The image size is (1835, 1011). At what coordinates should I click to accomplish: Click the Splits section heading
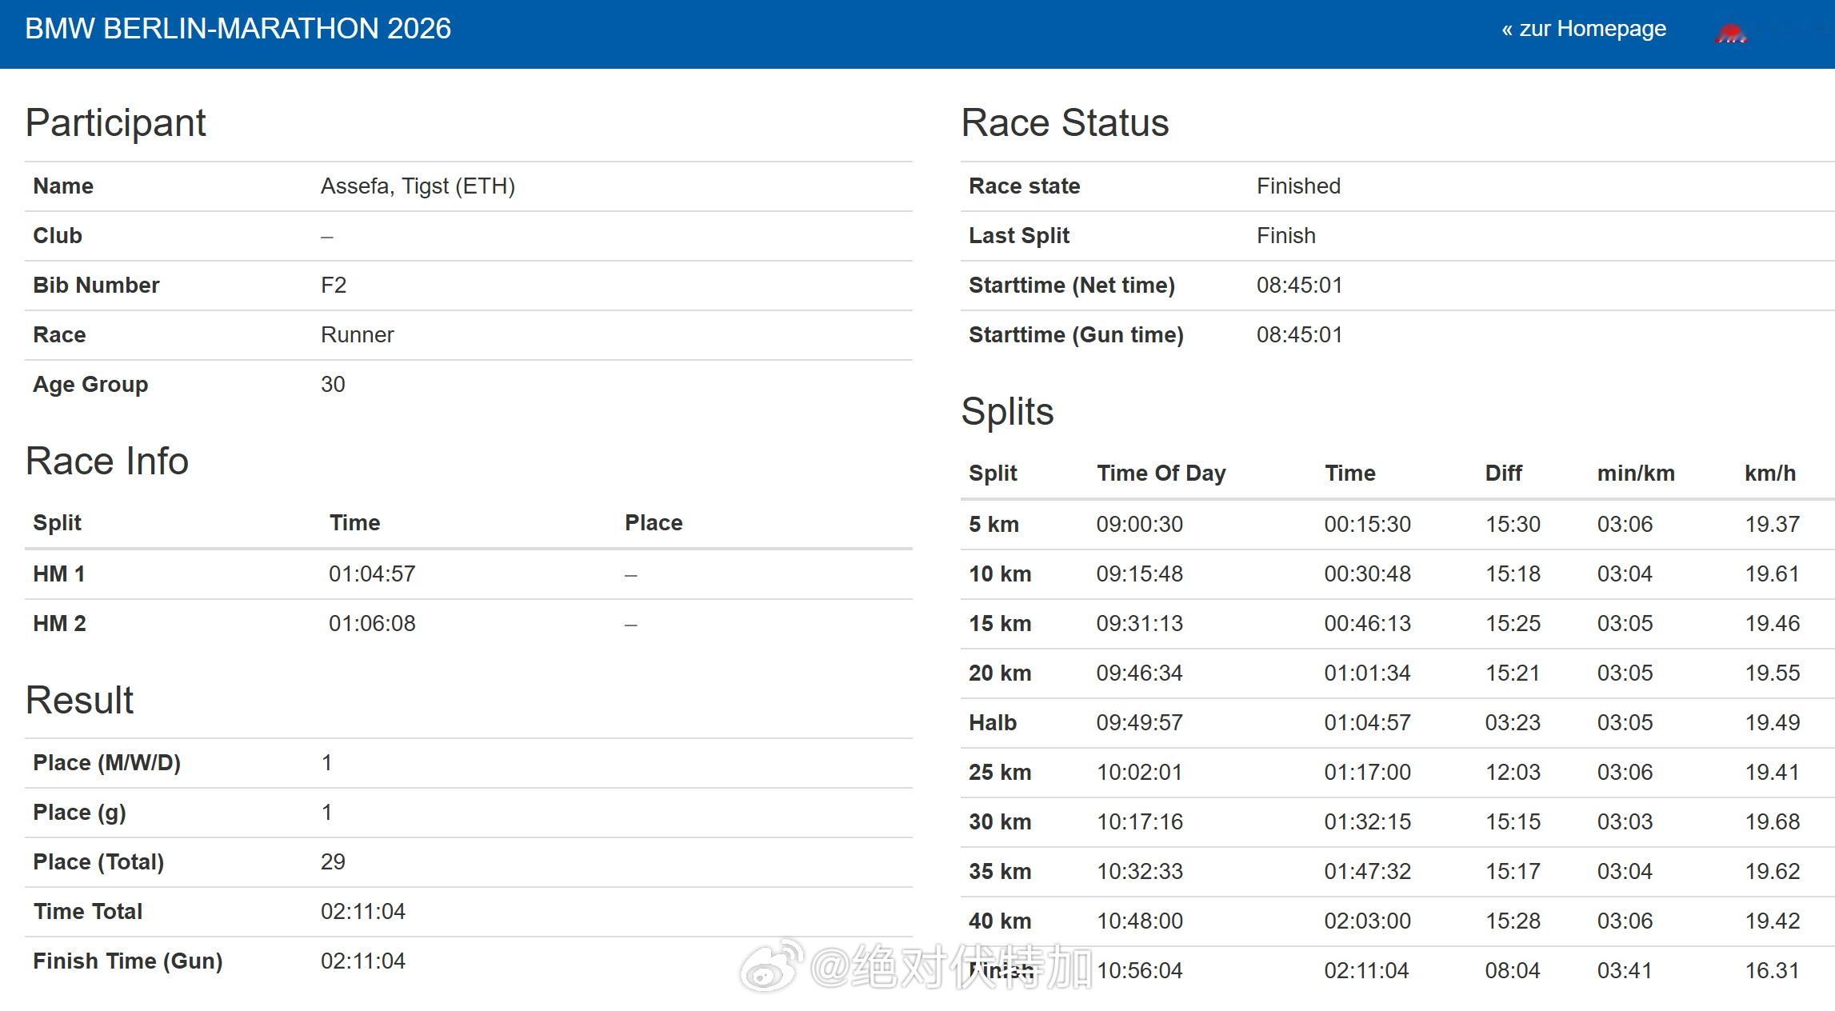[x=1007, y=413]
